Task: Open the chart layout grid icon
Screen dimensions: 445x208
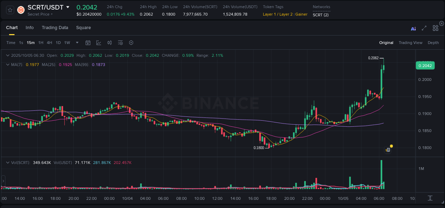Action: click(x=435, y=28)
